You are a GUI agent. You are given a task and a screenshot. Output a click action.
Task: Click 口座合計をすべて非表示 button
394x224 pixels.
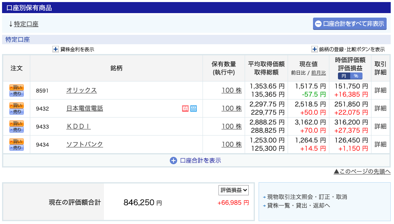point(349,24)
